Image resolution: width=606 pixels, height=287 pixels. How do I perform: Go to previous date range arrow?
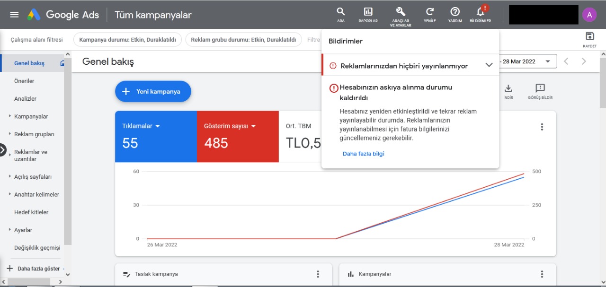[x=566, y=61]
